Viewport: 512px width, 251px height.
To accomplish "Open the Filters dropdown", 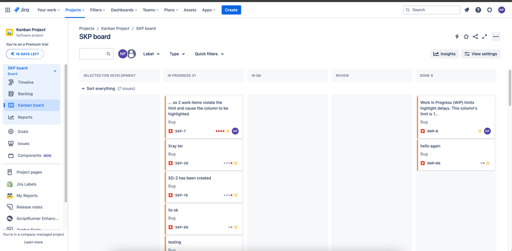I will [97, 10].
